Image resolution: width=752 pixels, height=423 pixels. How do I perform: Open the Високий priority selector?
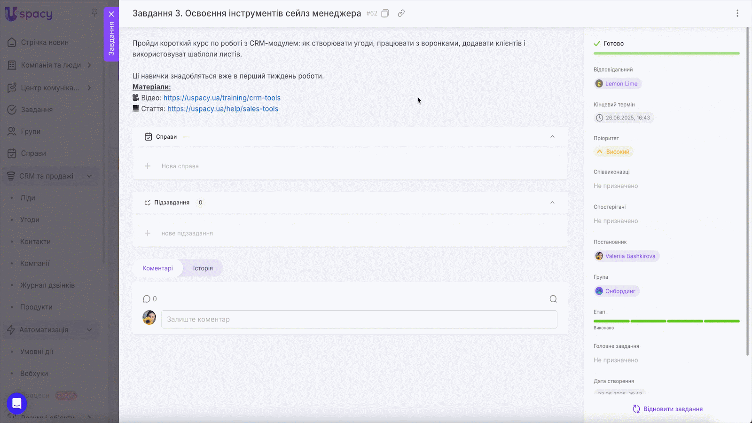(x=613, y=152)
